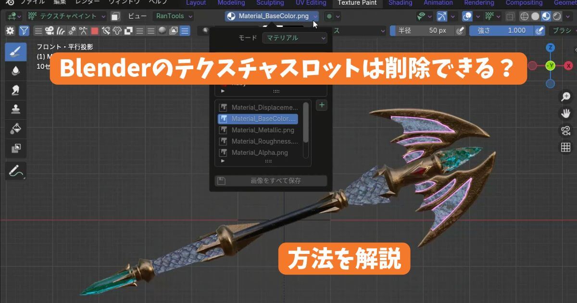The width and height of the screenshot is (577, 303).
Task: Select the Mask tool
Action: pyautogui.click(x=16, y=148)
